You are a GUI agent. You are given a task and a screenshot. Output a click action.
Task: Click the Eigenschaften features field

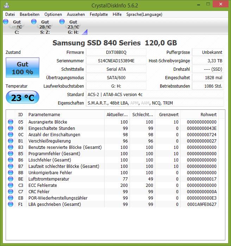(155, 103)
